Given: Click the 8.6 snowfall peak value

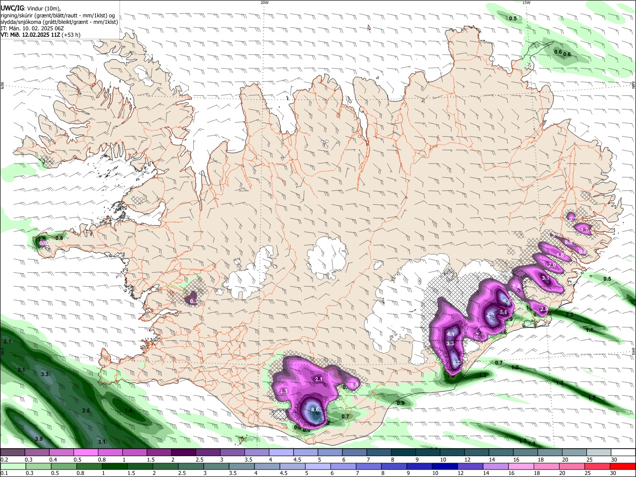Looking at the screenshot, I should (315, 409).
